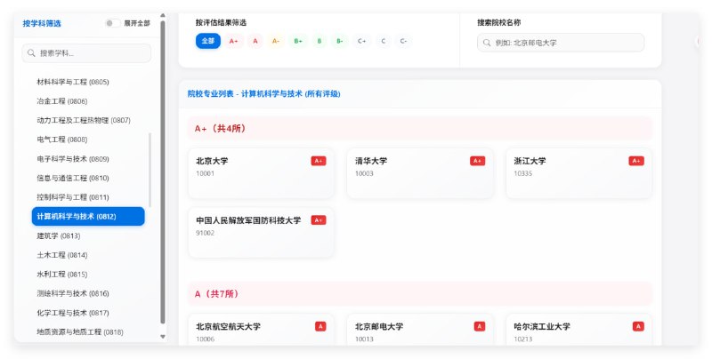Click the magnifier icon in 搜索学科 field
This screenshot has width=712, height=359.
pos(31,53)
